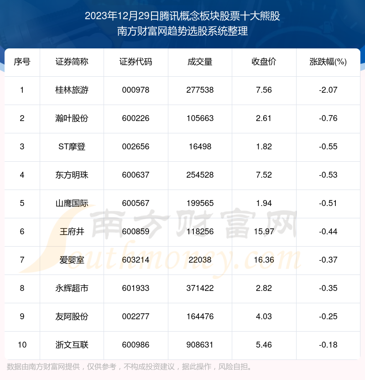This screenshot has width=365, height=380.
Task: Select the ST摩登 stock name
Action: tap(72, 147)
